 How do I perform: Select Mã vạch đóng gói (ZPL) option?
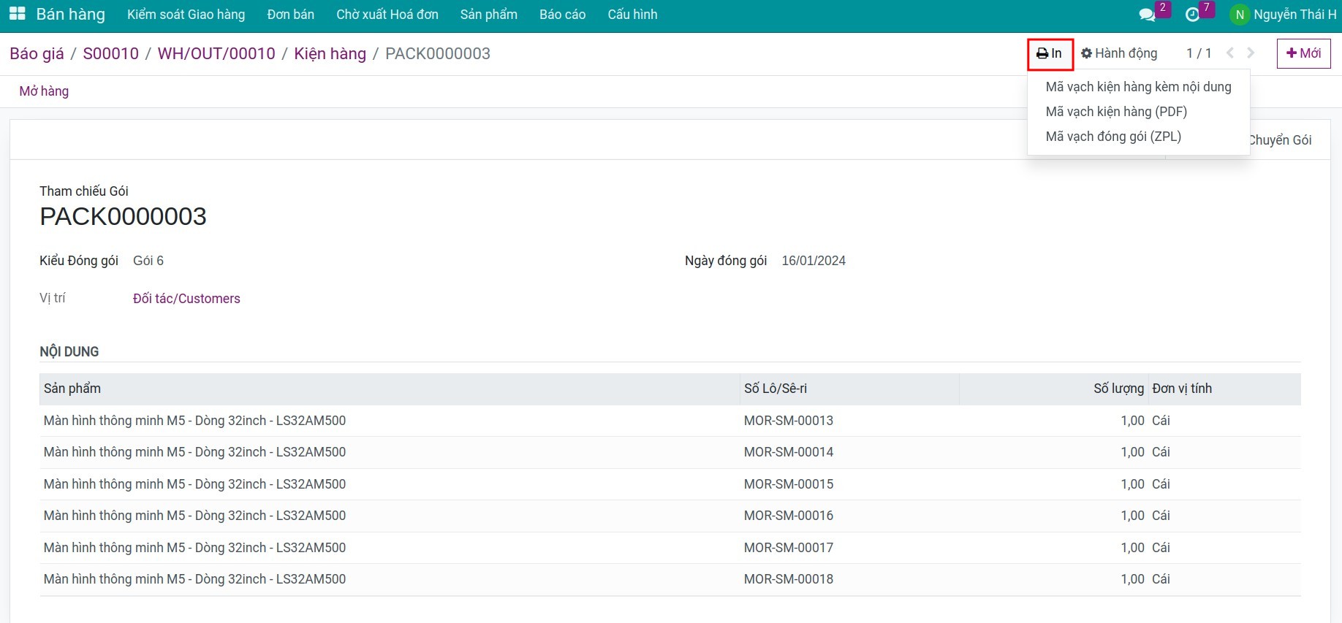1112,137
